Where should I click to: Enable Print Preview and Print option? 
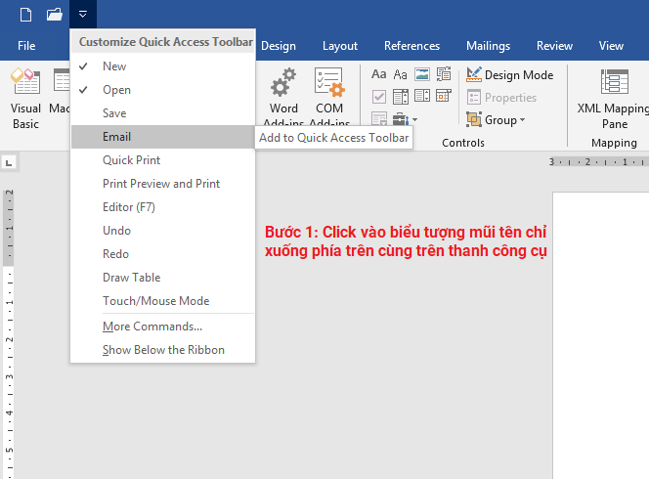pyautogui.click(x=162, y=184)
